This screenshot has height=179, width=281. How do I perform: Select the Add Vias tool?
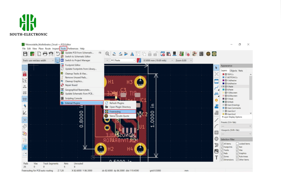(216, 100)
